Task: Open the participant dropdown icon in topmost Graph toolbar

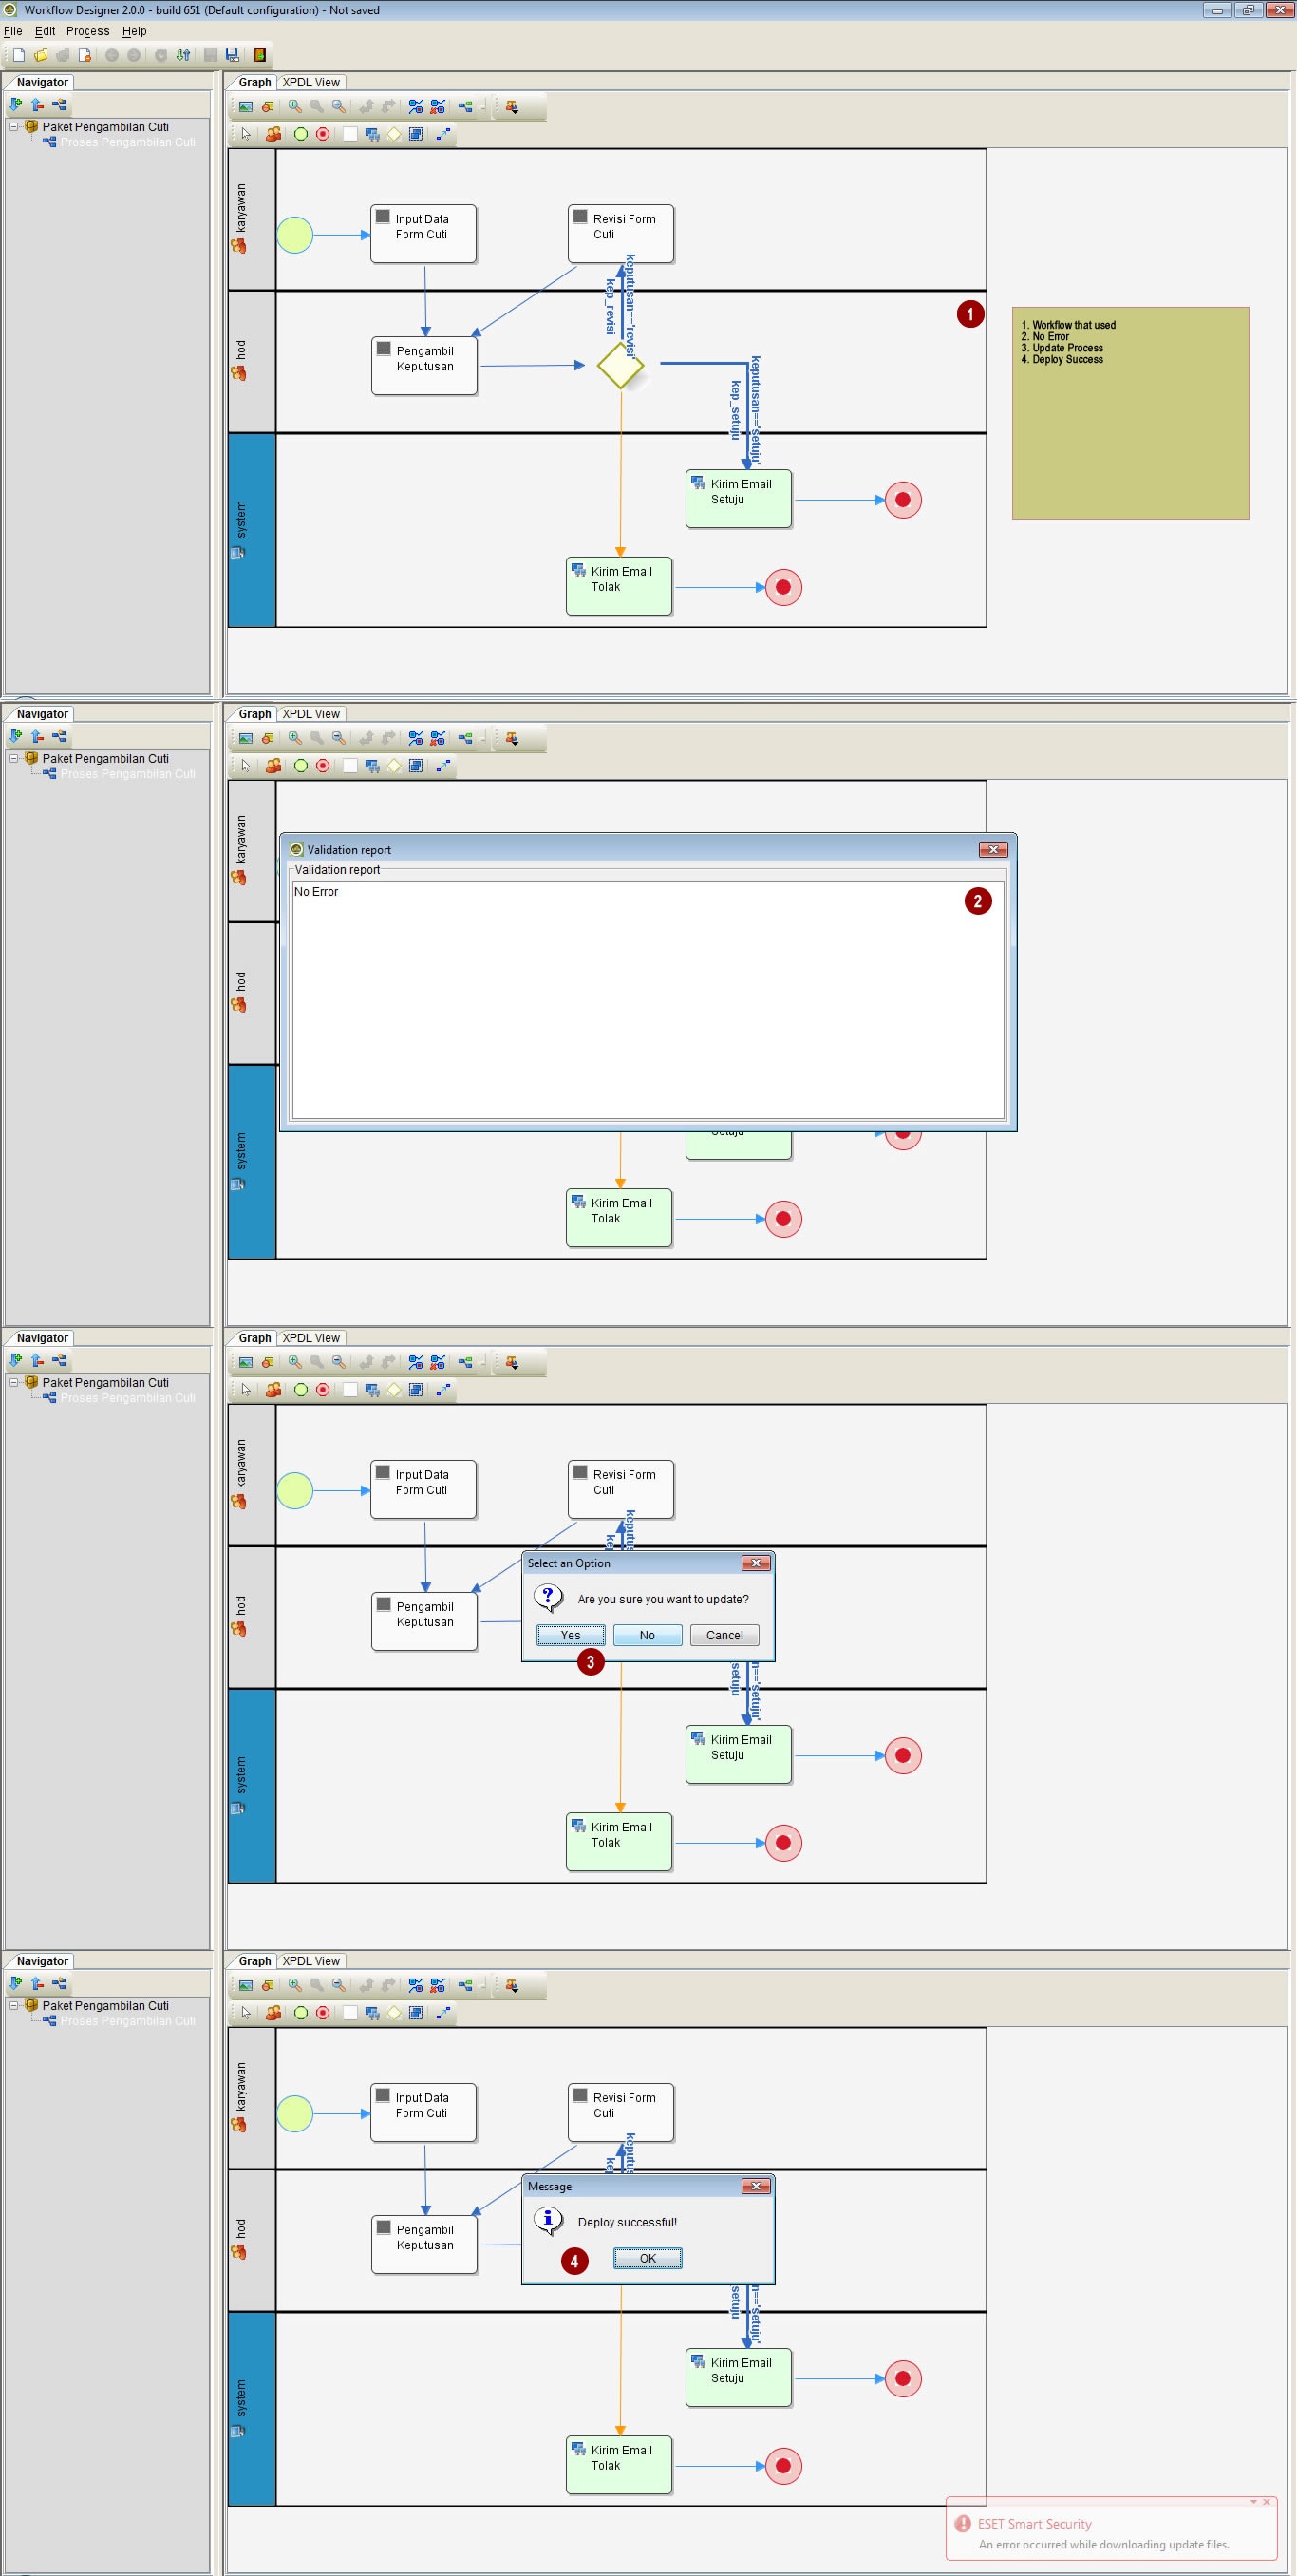Action: click(x=512, y=106)
